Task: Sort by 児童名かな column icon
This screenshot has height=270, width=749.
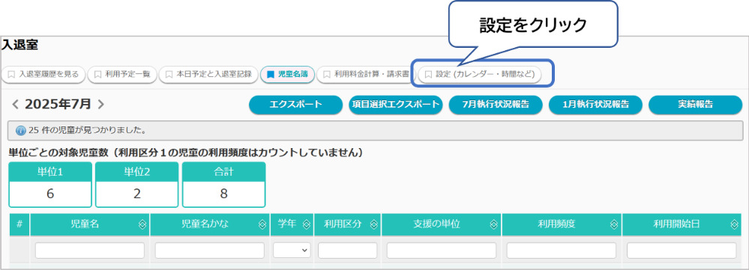Action: pyautogui.click(x=262, y=225)
